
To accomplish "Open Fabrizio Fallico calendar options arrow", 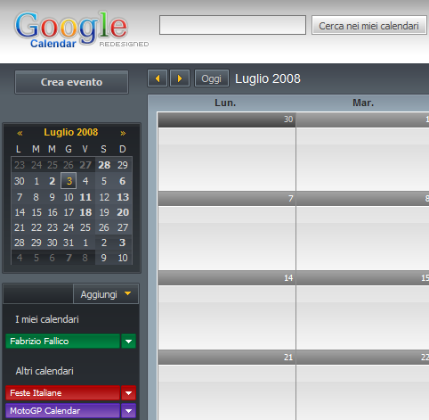I will (128, 342).
